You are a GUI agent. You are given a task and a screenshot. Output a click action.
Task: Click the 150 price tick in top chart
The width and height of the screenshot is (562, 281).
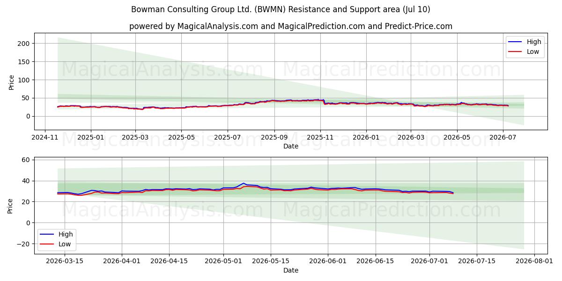coord(24,62)
